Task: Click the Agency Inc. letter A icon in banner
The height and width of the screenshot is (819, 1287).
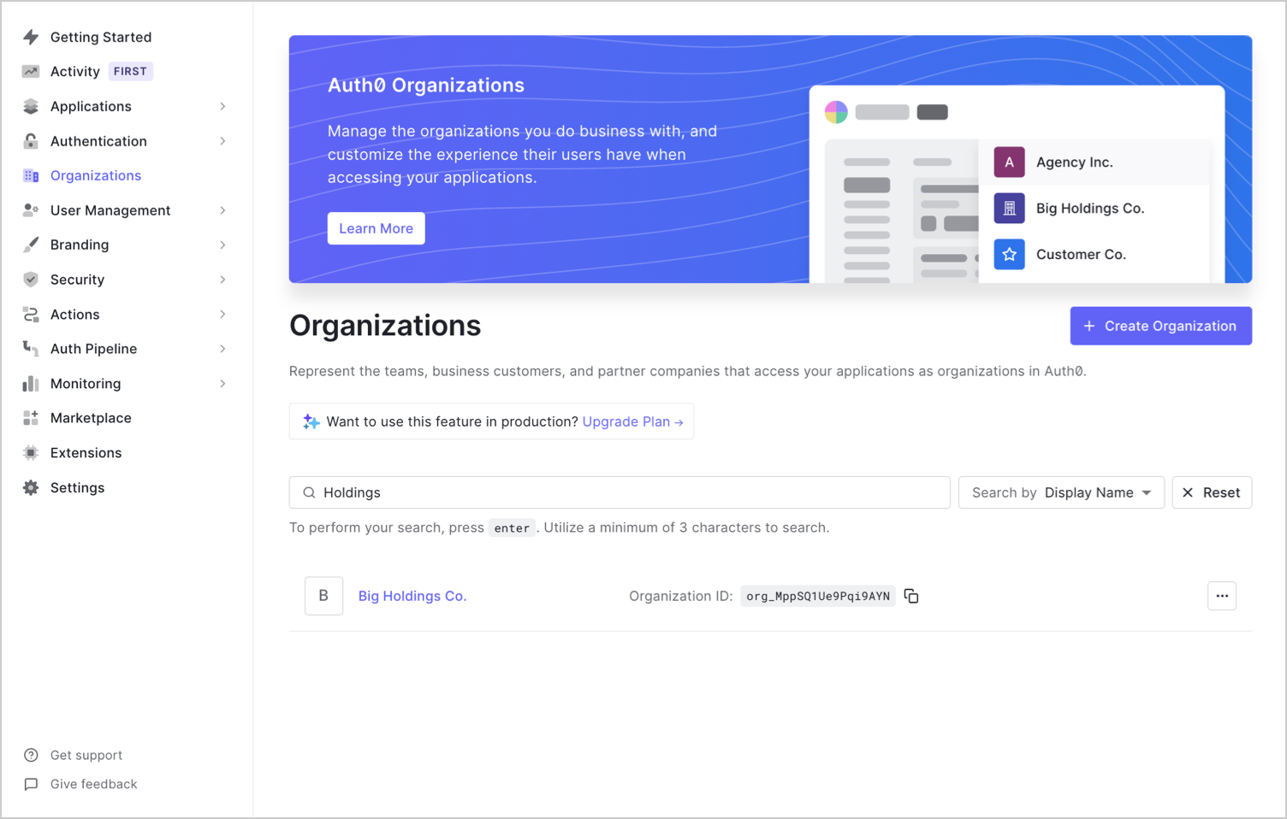Action: (x=1009, y=162)
